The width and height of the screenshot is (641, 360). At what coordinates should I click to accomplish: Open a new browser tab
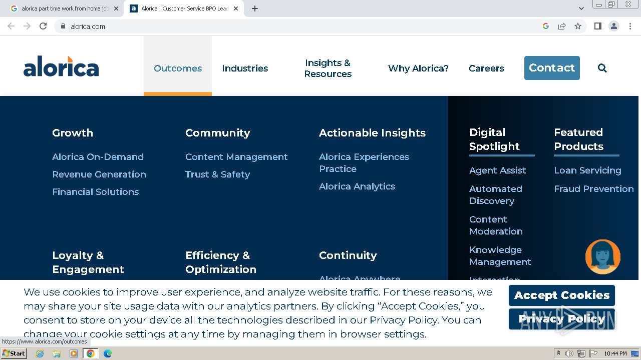(x=255, y=8)
